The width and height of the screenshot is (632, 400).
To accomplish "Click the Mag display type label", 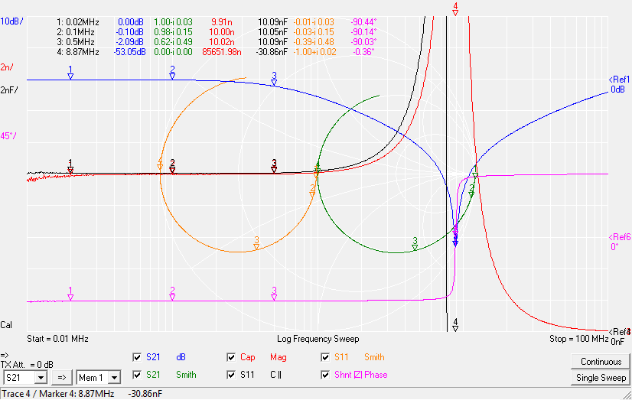I will point(278,357).
